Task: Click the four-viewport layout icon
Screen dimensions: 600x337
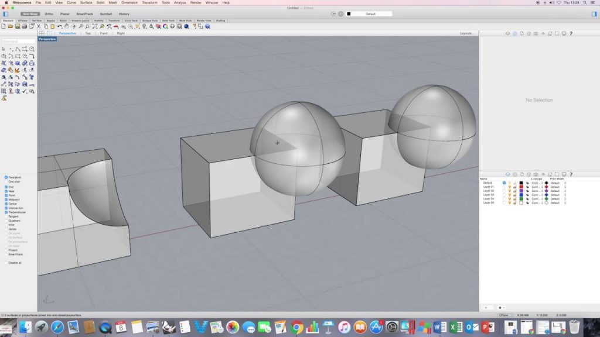Action: [42, 33]
